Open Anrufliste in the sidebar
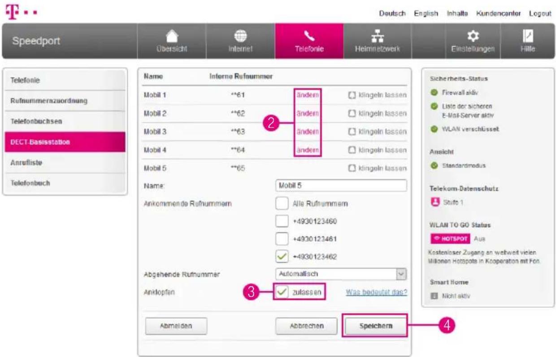556x357 pixels. pyautogui.click(x=64, y=163)
